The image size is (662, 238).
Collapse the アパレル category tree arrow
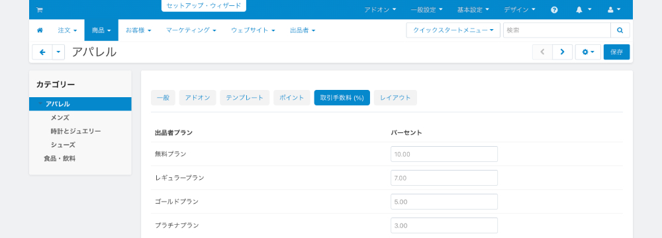tap(40, 104)
